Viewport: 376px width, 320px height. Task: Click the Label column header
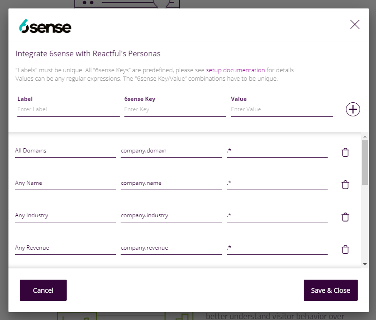pyautogui.click(x=25, y=99)
